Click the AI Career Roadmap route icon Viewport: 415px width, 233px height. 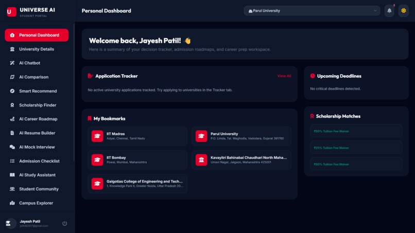(12, 119)
